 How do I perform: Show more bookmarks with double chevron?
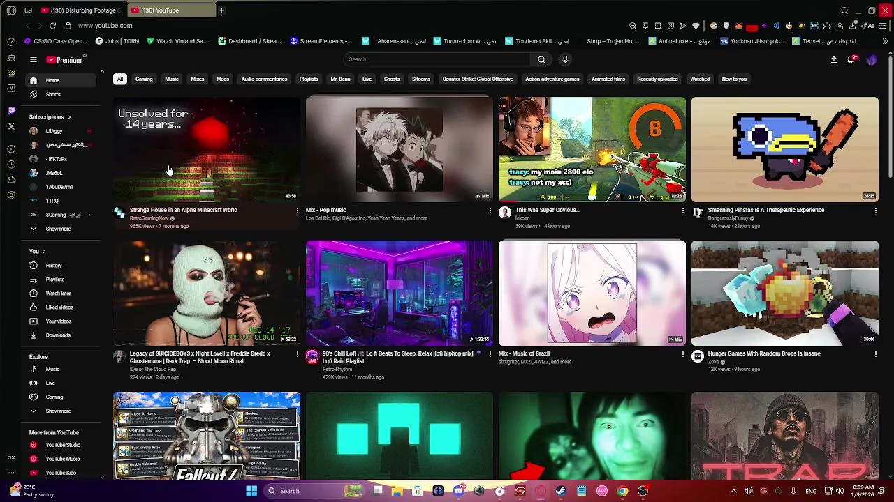[885, 41]
